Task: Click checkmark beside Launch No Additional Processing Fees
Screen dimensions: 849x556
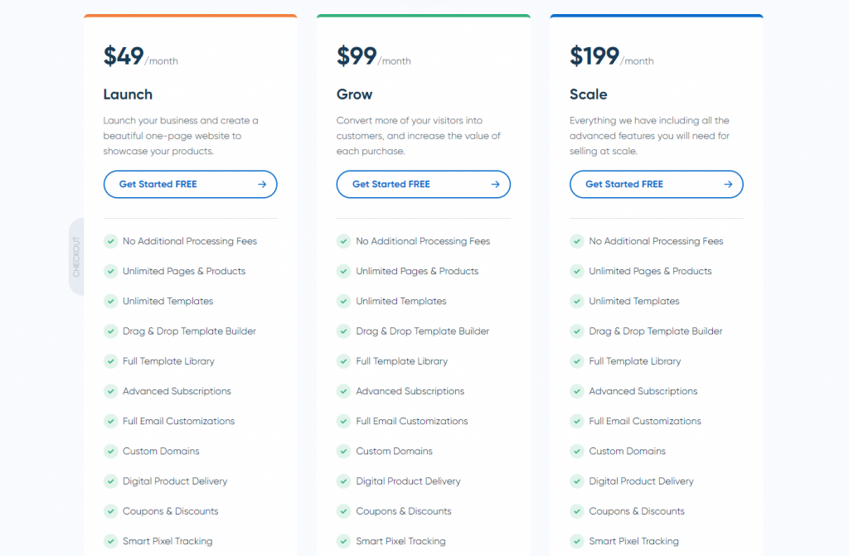Action: [x=110, y=241]
